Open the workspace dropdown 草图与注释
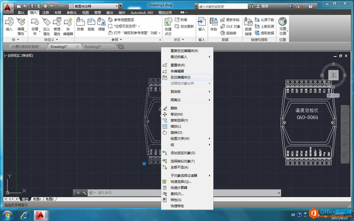354x221 pixels. tap(94, 6)
